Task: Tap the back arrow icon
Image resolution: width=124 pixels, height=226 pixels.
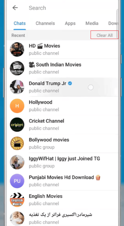Action: point(15,8)
